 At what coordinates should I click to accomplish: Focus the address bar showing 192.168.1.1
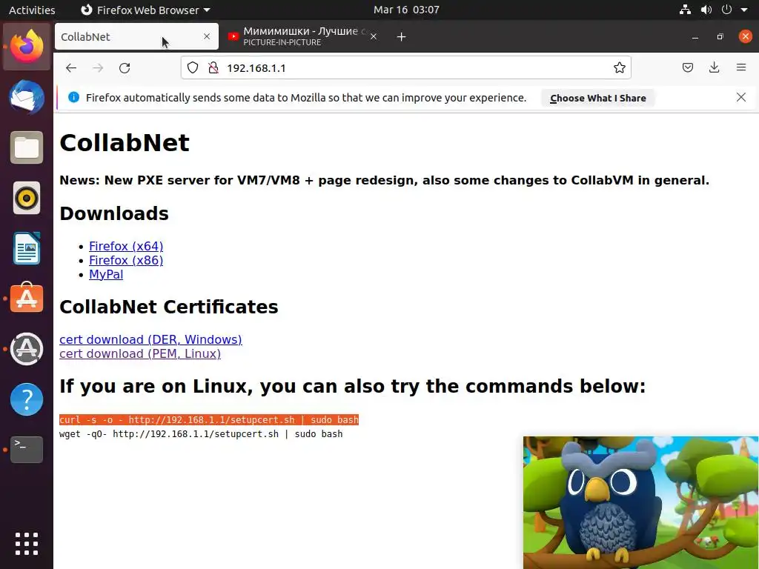coord(407,67)
